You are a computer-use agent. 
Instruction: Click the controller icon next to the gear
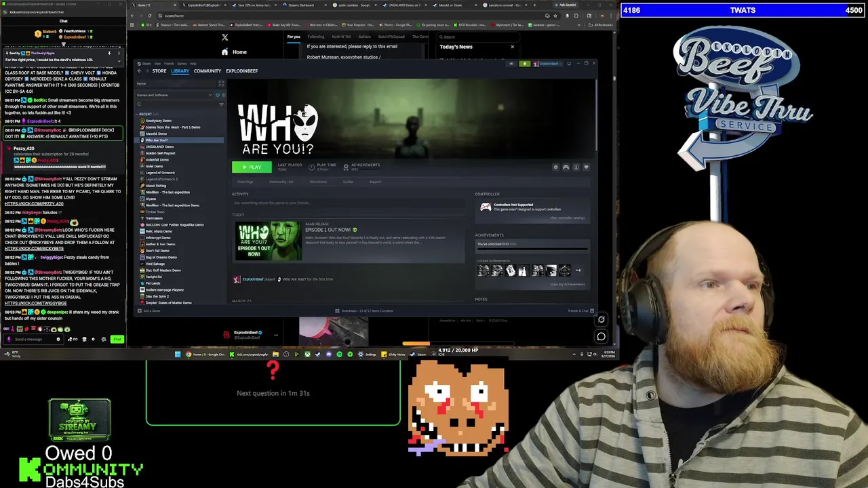coord(566,167)
